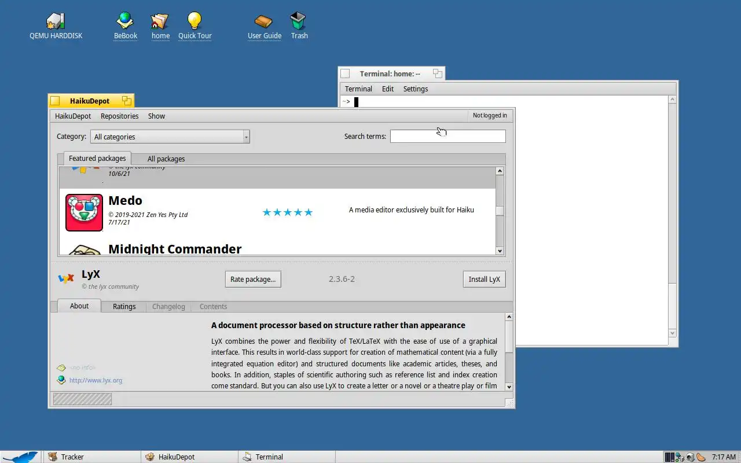Open the Terminal menu in the Terminal window
The width and height of the screenshot is (741, 463).
358,89
